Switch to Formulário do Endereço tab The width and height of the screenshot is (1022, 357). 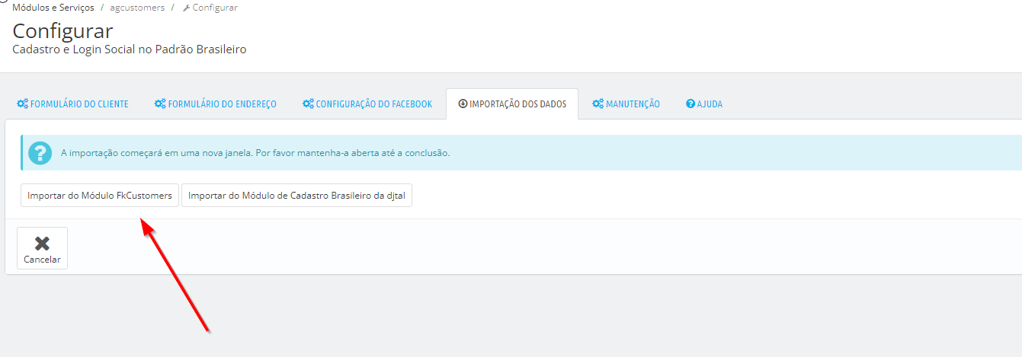click(x=215, y=104)
